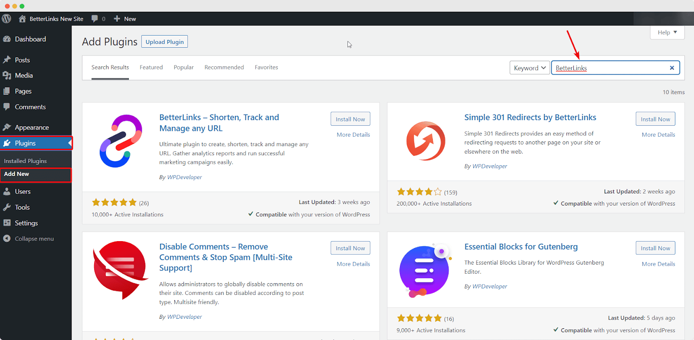Click the Tools wrench icon
This screenshot has width=694, height=340.
(7, 207)
